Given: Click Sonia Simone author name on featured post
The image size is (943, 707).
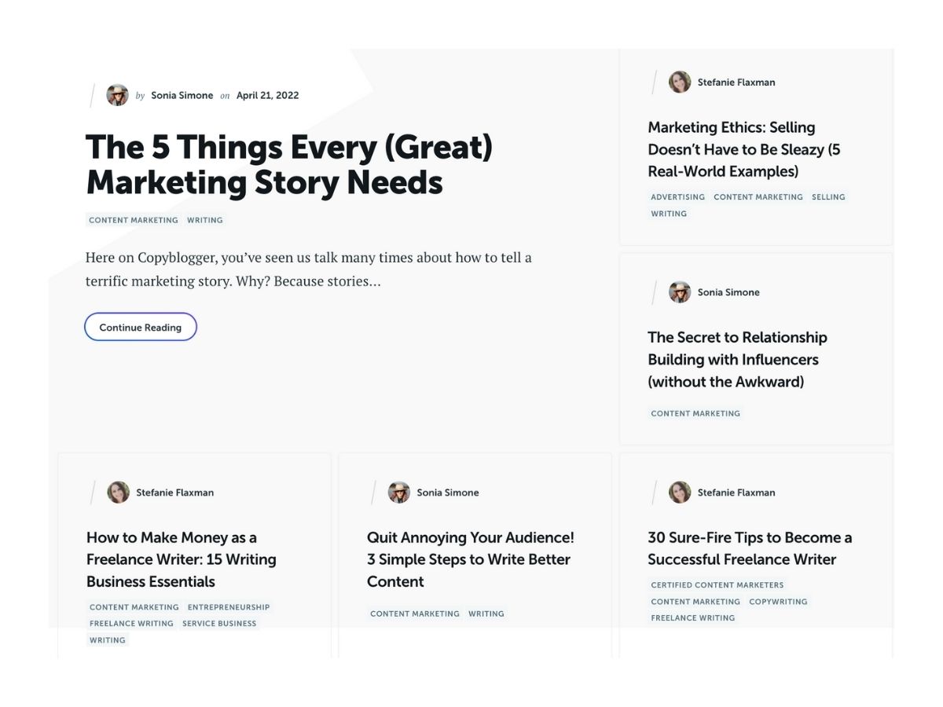Looking at the screenshot, I should click(182, 96).
